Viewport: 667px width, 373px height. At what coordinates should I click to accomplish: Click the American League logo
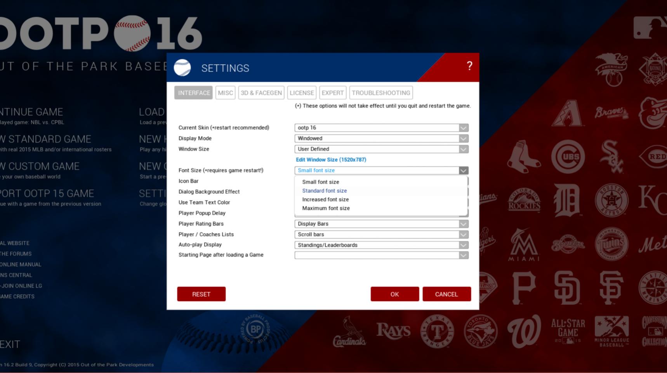611,70
